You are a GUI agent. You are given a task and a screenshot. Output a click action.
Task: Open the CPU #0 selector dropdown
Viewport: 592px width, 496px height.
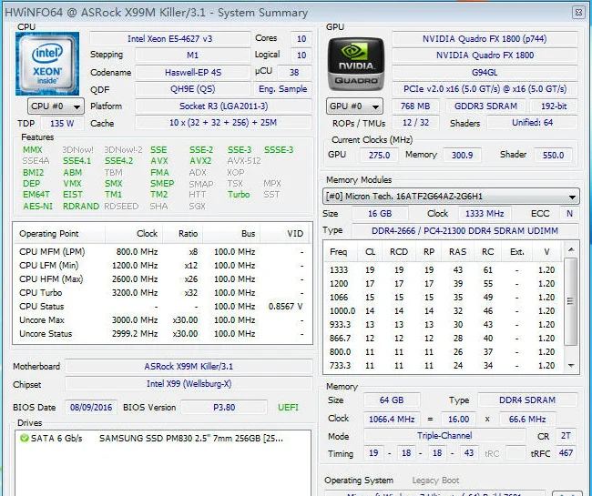pos(56,106)
